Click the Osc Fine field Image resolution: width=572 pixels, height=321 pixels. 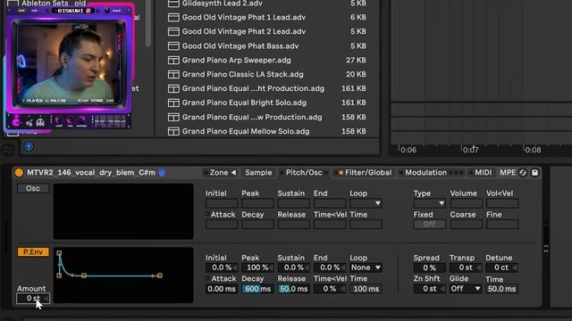pos(501,224)
